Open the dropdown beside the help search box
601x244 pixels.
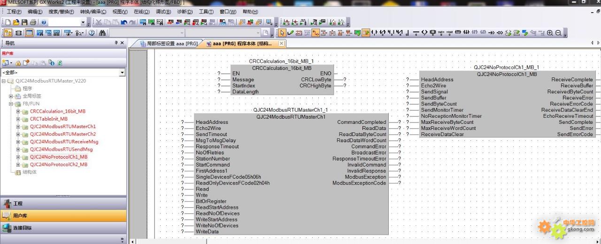pyautogui.click(x=83, y=22)
